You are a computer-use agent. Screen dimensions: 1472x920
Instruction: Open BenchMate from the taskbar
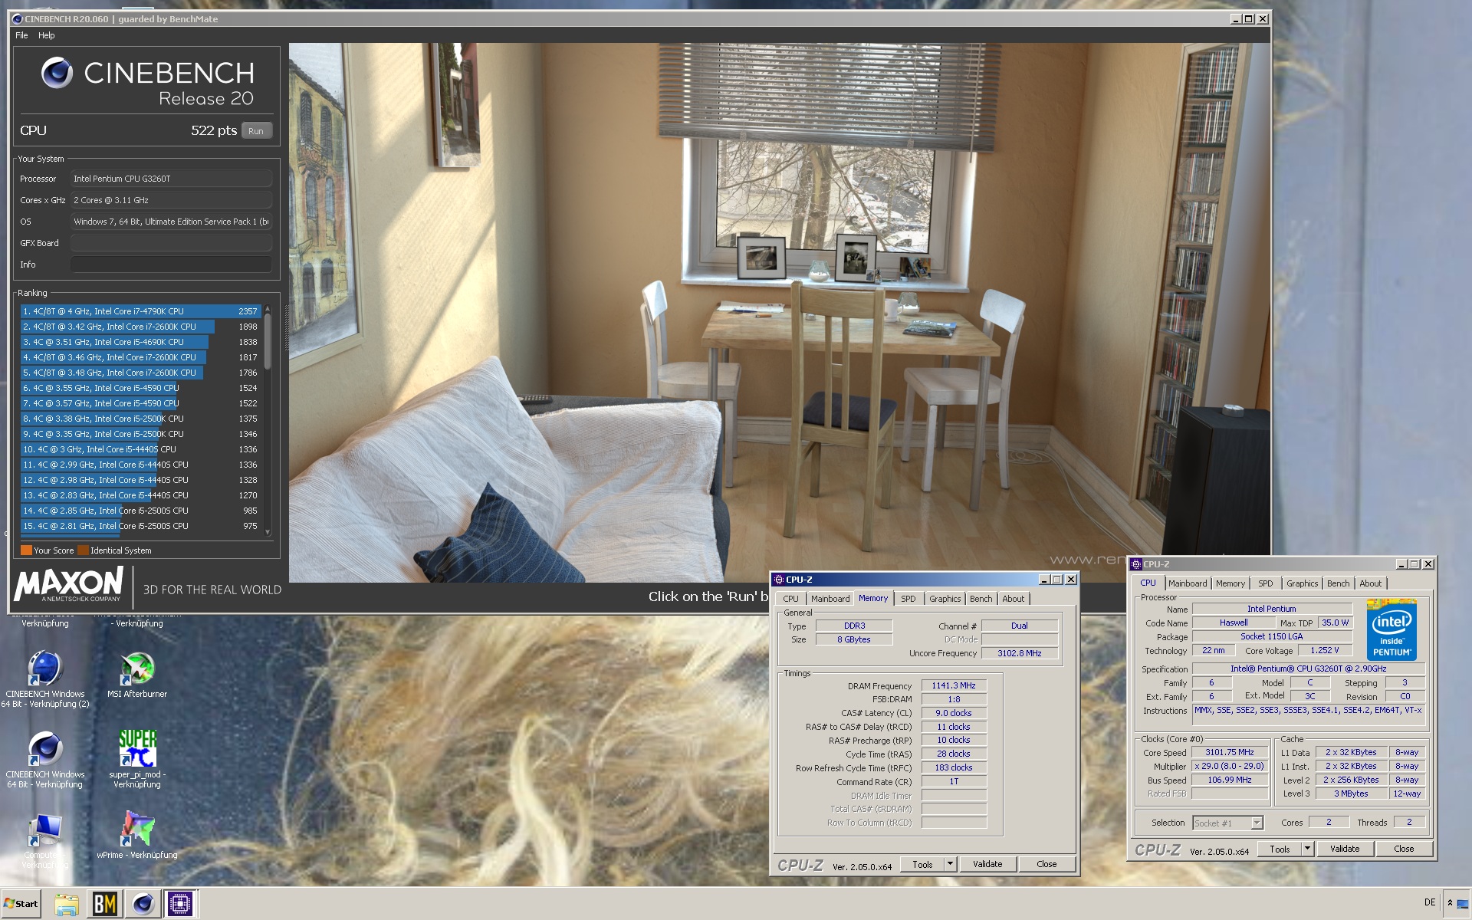point(105,904)
